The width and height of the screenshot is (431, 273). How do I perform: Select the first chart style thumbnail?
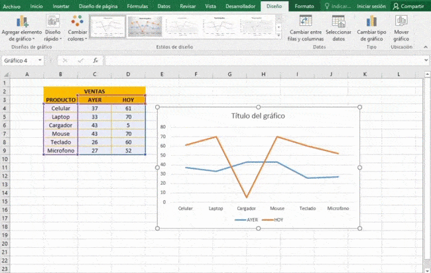(x=107, y=27)
